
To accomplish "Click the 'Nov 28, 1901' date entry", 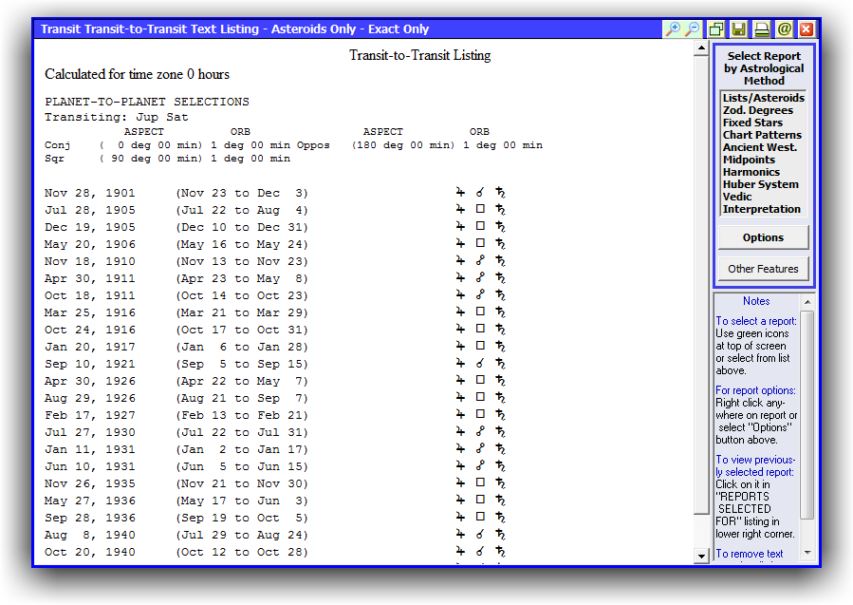I will click(90, 193).
